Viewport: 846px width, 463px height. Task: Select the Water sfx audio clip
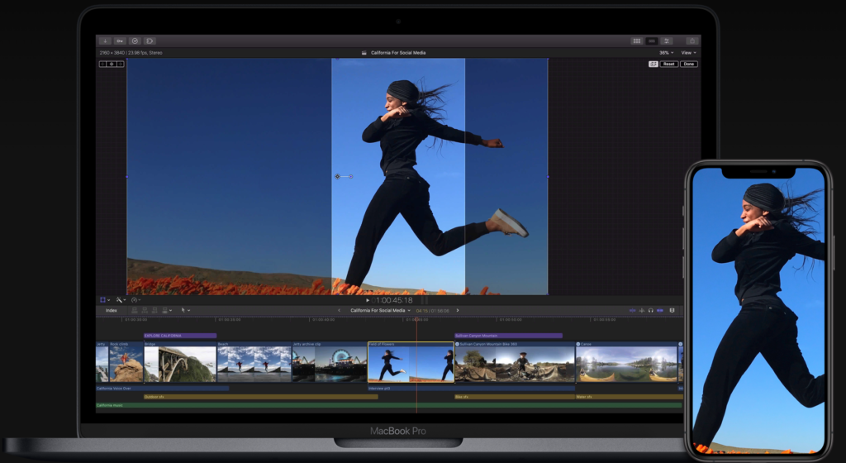coord(629,397)
